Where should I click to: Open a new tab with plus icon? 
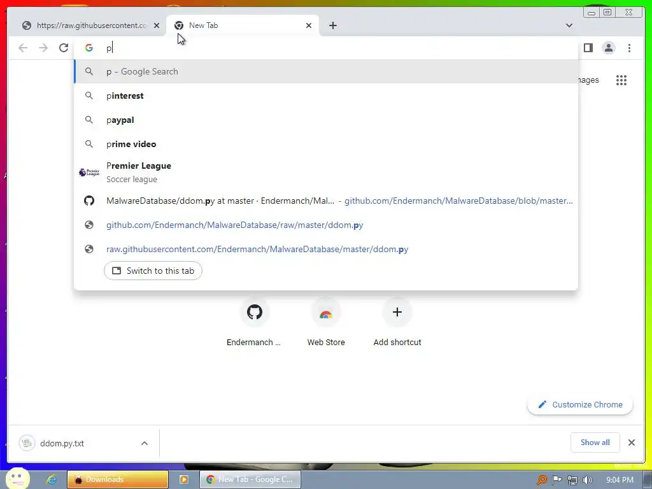[332, 25]
